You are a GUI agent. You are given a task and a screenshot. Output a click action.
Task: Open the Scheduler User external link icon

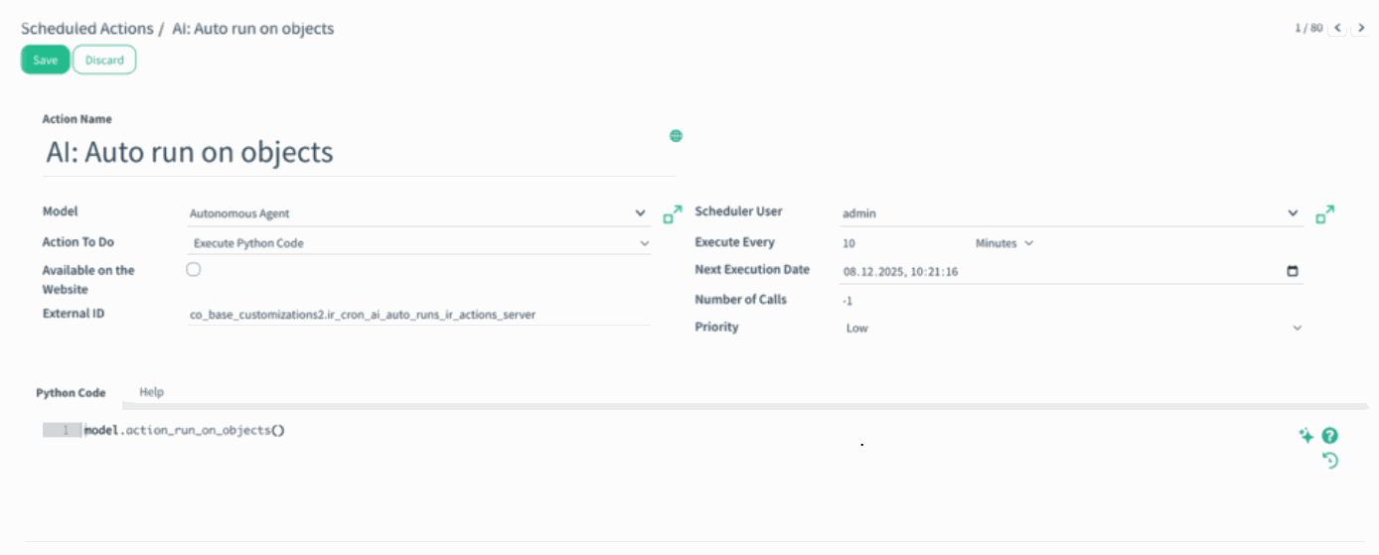tap(1324, 213)
